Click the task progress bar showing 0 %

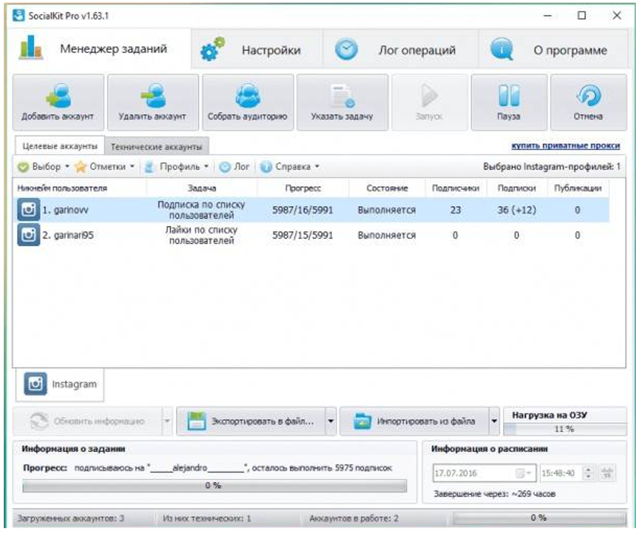tap(215, 486)
